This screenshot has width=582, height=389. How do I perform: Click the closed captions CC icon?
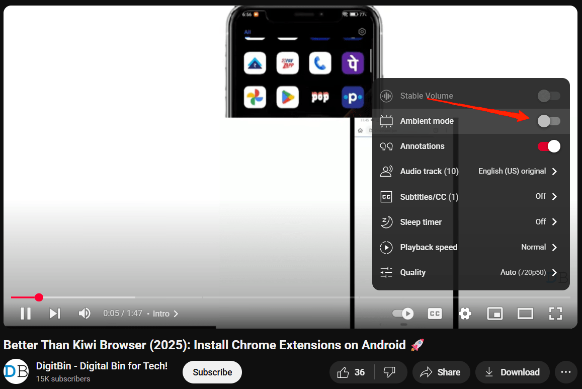[x=435, y=314]
